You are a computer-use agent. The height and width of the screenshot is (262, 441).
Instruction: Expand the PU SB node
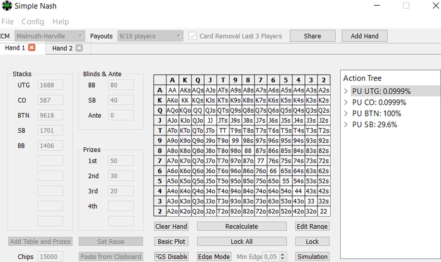click(346, 125)
